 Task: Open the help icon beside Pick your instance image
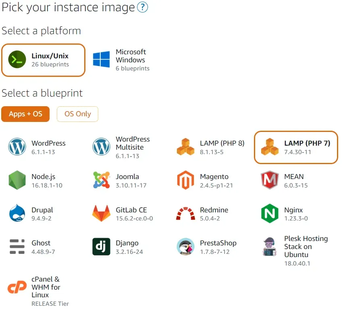142,7
